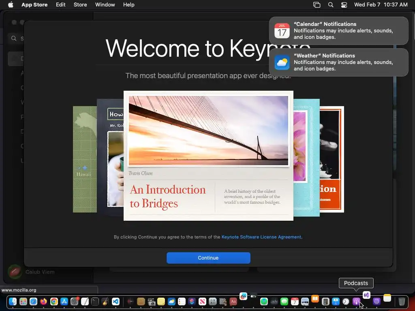This screenshot has height=311, width=415.
Task: Select the green Hawaii theme slide
Action: (x=85, y=159)
